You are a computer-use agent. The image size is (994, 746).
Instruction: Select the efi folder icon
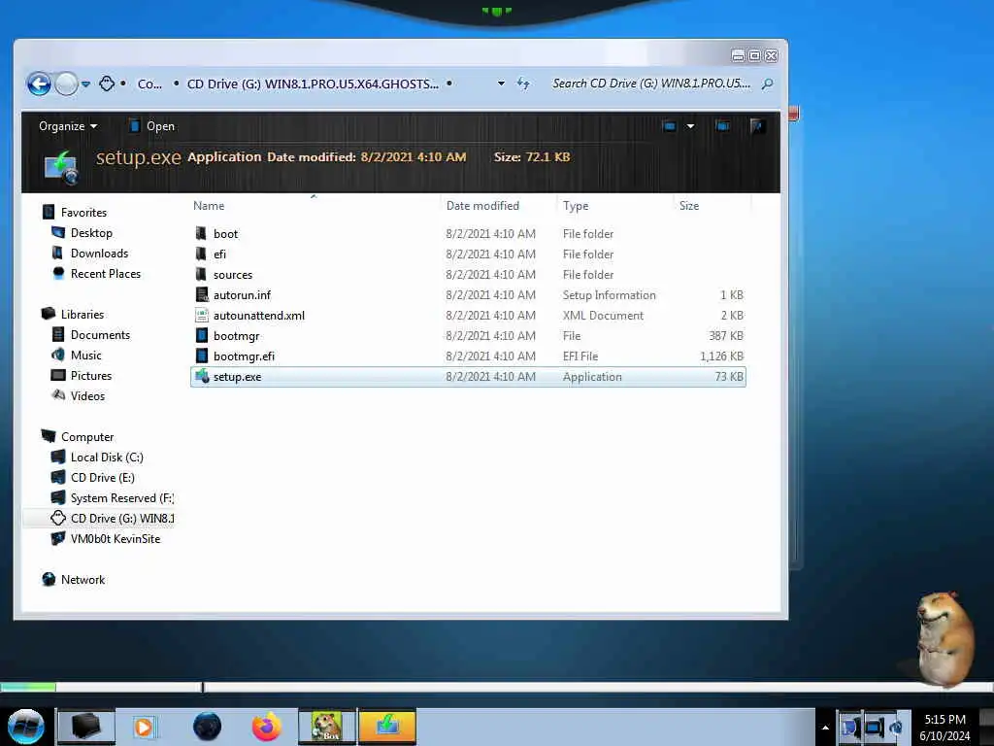(201, 254)
